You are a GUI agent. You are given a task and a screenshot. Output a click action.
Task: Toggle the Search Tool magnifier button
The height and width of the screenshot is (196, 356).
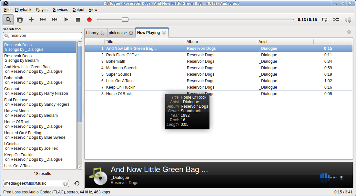click(x=8, y=20)
